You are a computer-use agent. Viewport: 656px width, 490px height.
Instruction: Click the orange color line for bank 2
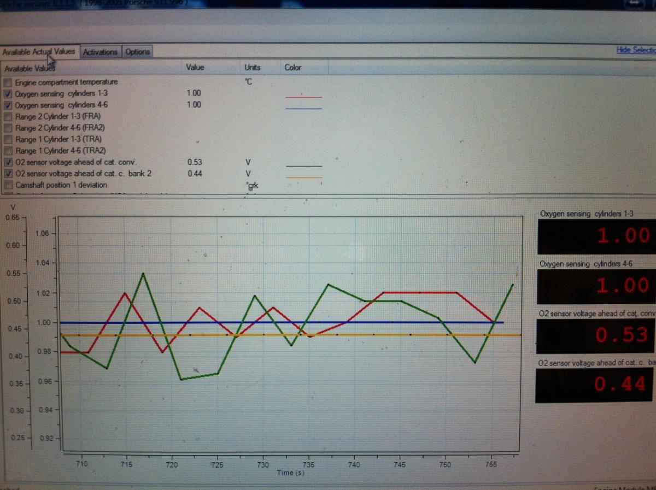(x=303, y=177)
